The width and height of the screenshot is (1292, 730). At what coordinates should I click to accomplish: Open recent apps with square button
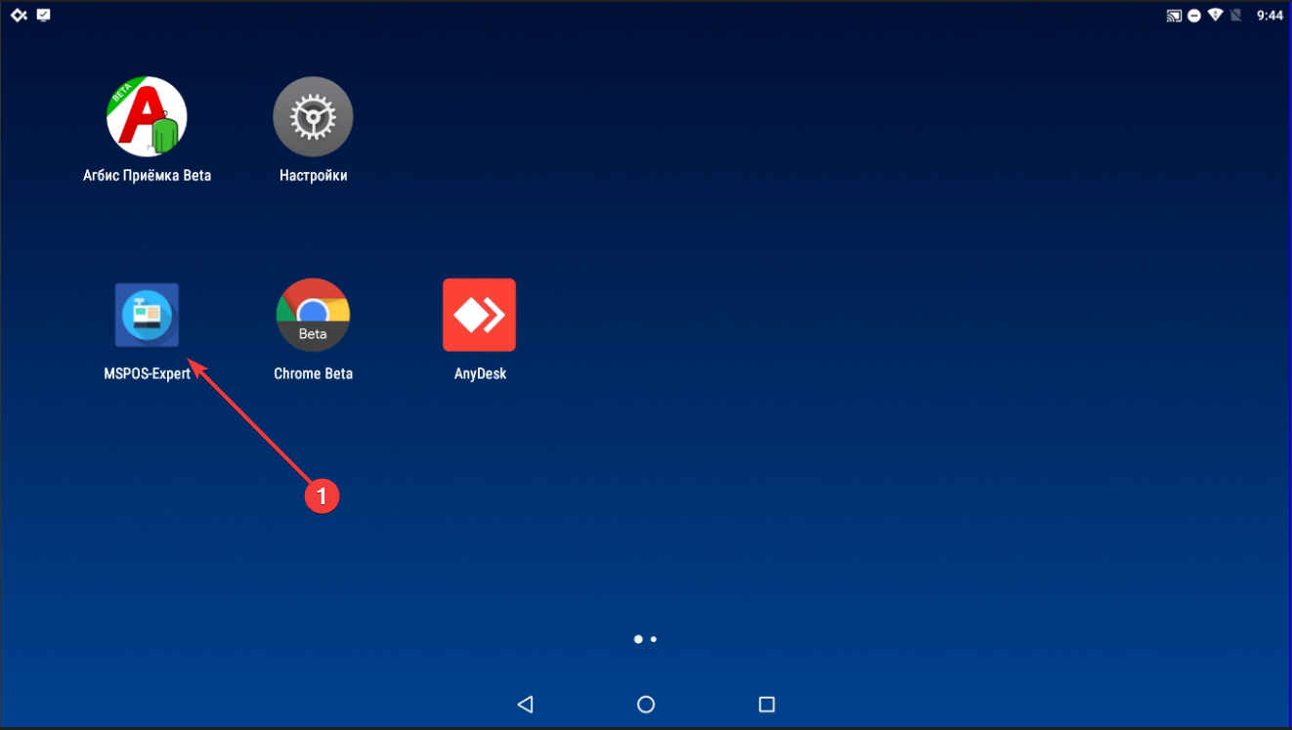point(766,704)
